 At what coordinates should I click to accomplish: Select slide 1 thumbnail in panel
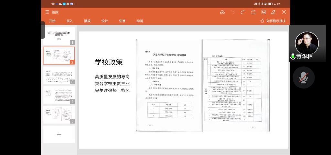[x=59, y=36]
